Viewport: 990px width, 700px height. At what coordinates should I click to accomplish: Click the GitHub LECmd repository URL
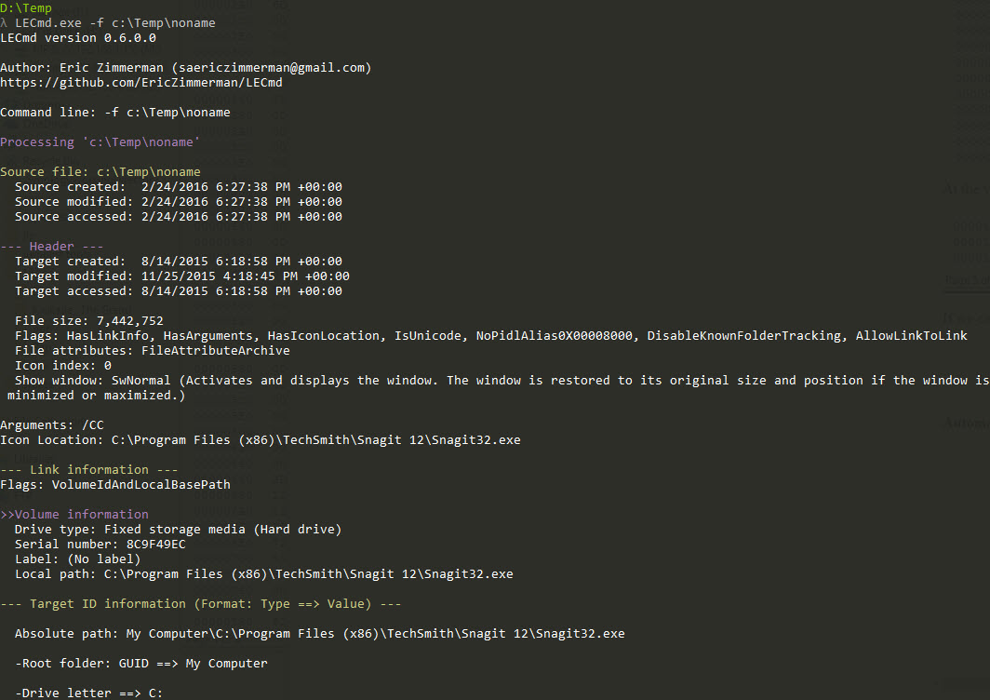141,83
